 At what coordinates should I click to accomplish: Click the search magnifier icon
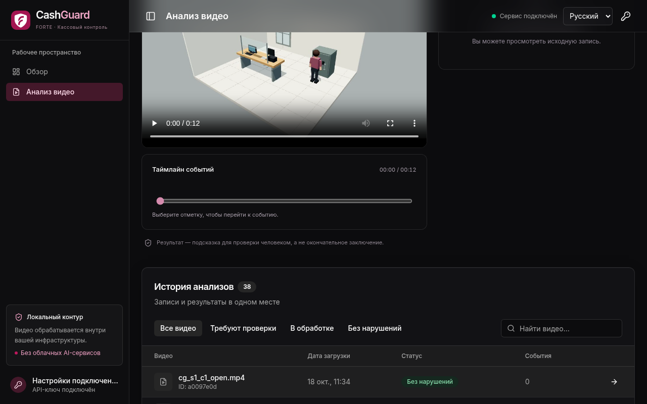pos(511,328)
